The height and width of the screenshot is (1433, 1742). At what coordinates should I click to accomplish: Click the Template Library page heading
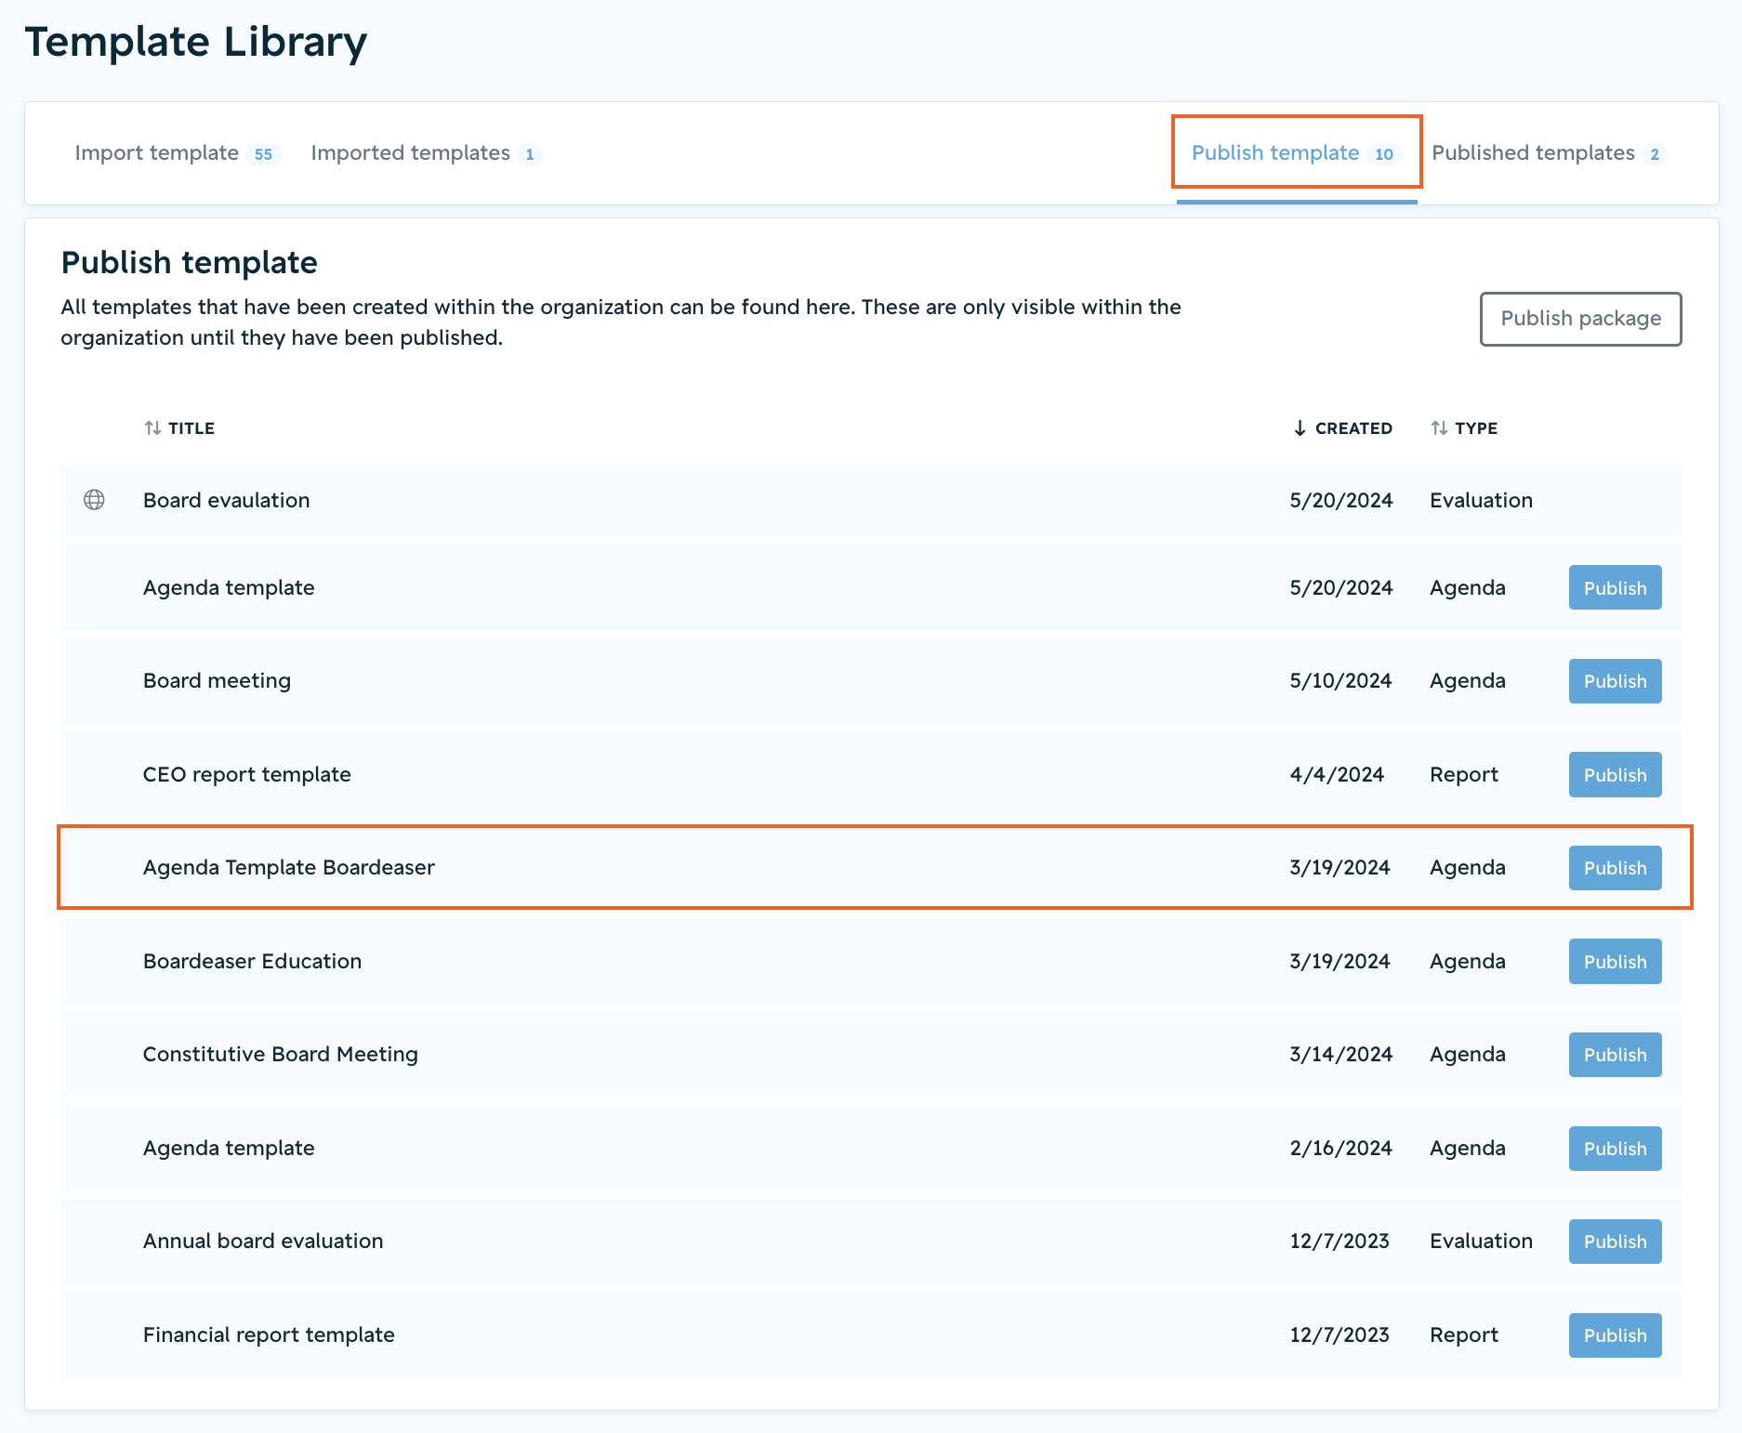(196, 43)
